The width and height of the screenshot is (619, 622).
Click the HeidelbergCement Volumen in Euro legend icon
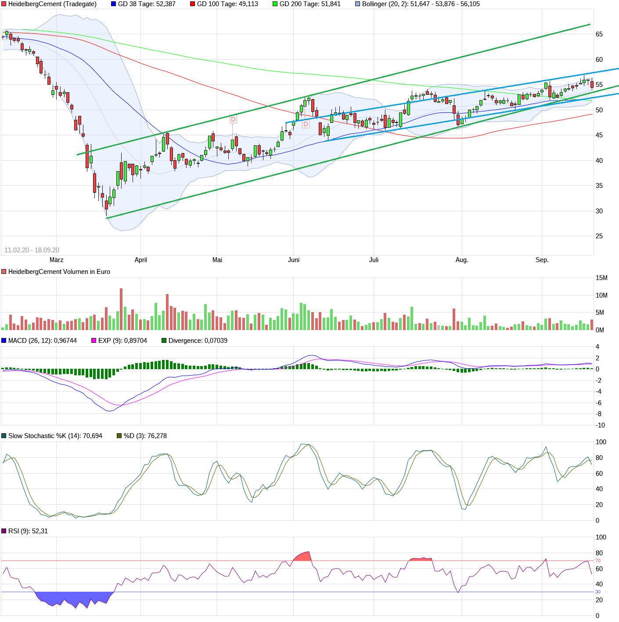(4, 271)
